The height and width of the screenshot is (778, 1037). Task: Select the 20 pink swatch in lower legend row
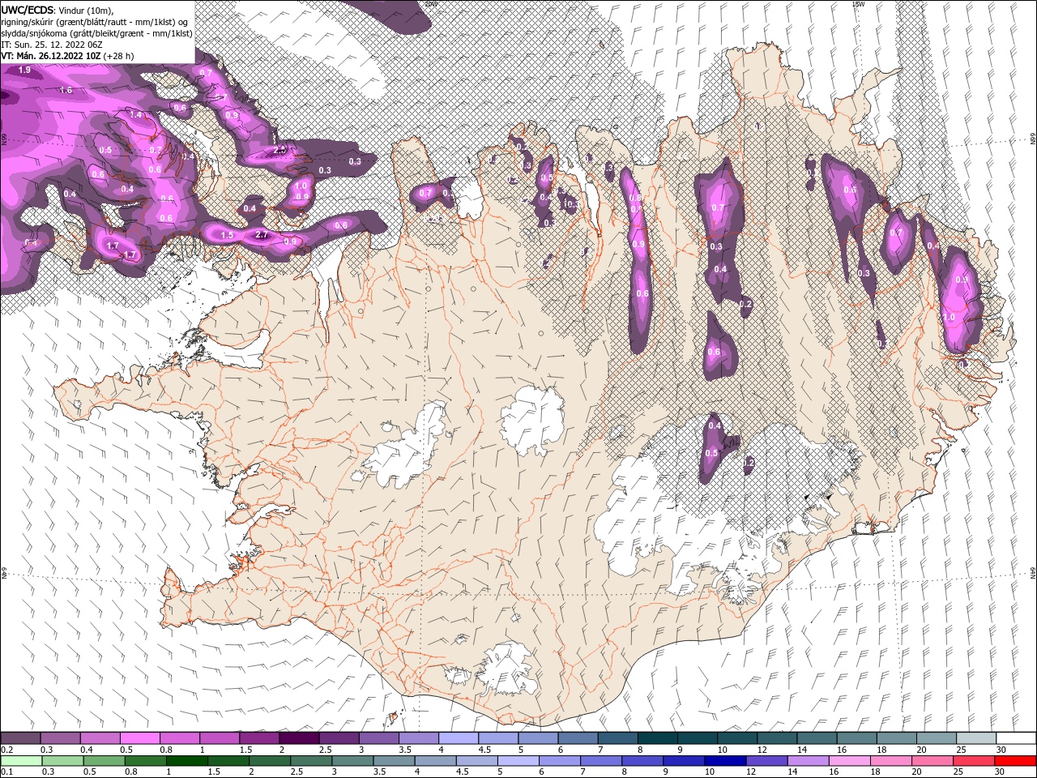(x=932, y=761)
